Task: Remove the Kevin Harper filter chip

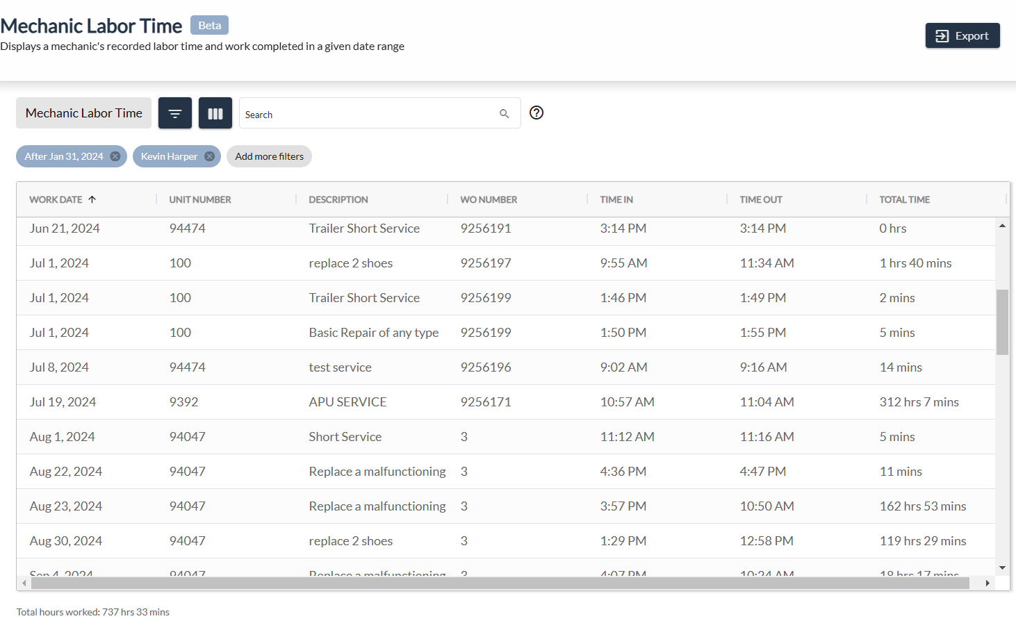Action: click(209, 156)
